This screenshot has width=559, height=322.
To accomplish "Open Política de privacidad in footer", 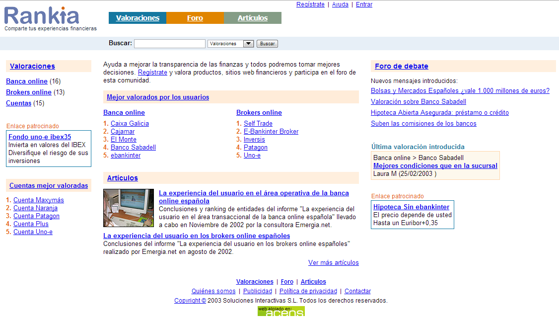I will pyautogui.click(x=308, y=291).
